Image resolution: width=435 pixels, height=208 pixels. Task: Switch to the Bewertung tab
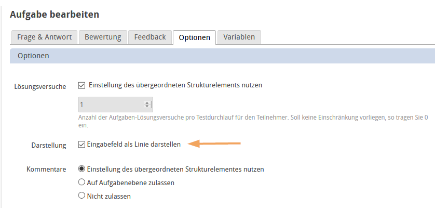(x=103, y=37)
